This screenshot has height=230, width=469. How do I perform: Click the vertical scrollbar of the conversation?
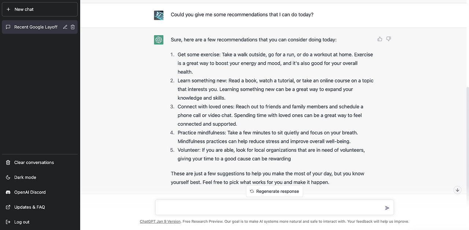[x=467, y=139]
